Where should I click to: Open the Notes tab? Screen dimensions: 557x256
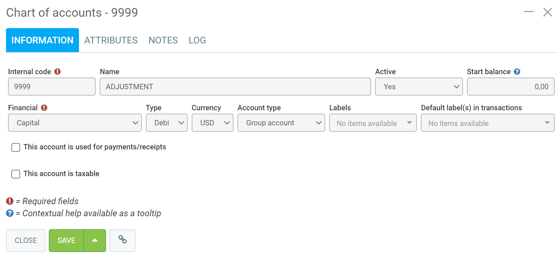click(163, 40)
